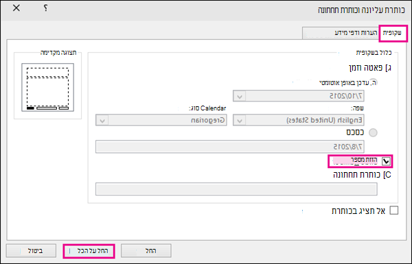
Task: Toggle the date and time checkbox
Action: (x=389, y=69)
